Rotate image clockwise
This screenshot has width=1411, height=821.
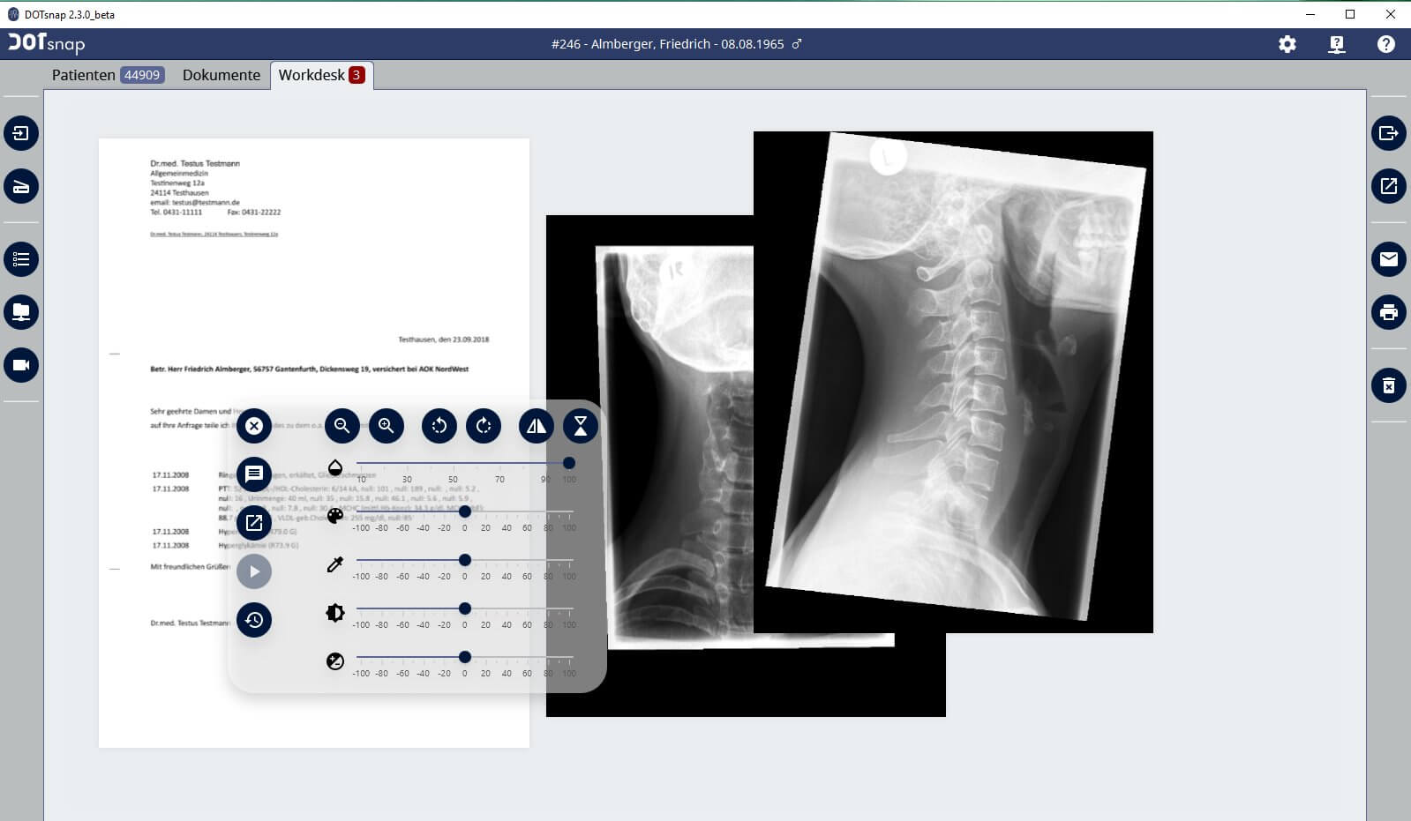[x=484, y=426]
